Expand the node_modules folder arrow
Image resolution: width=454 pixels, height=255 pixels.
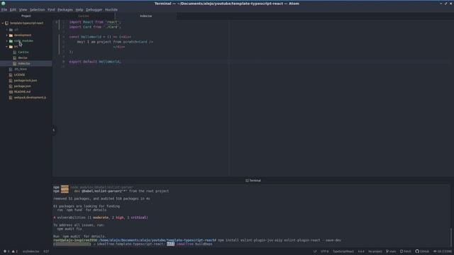pos(7,41)
